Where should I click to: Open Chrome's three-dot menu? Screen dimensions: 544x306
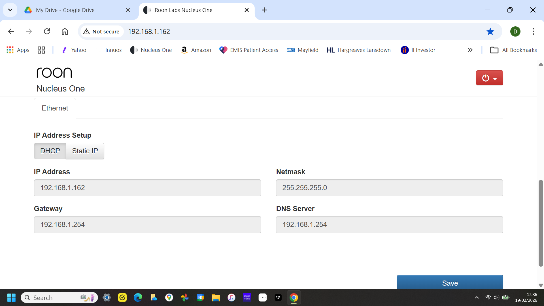tap(533, 31)
